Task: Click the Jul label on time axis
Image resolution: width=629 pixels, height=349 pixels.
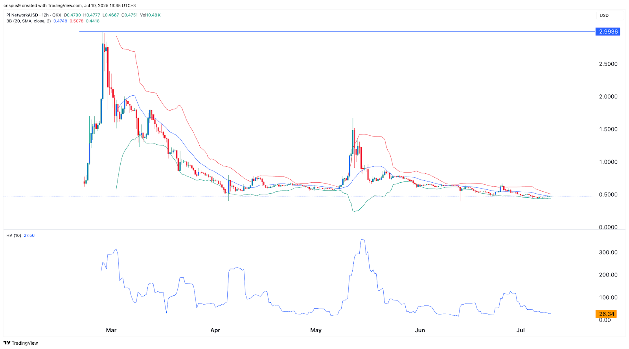Action: coord(520,330)
